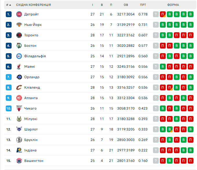
Task: Click the Detroit Pistons team logo
Action: click(x=19, y=14)
